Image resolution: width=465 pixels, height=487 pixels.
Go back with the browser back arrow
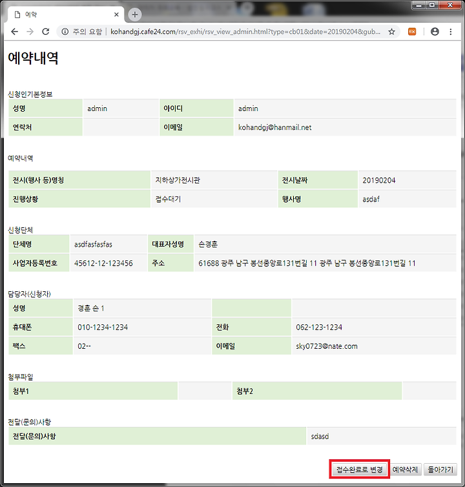[x=15, y=32]
